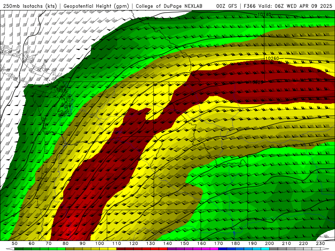The height and width of the screenshot is (251, 335).
Task: Click the "250mb Isotachs (kts)" title text
Action: [30, 6]
